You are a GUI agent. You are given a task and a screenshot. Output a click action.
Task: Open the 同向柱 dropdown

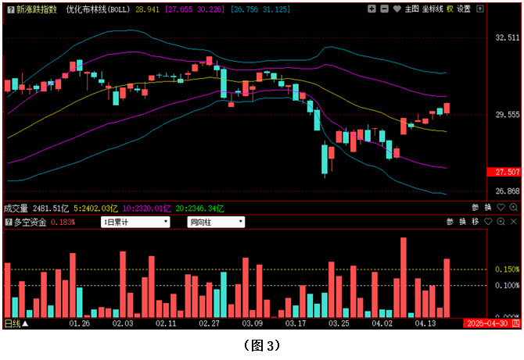click(x=216, y=223)
